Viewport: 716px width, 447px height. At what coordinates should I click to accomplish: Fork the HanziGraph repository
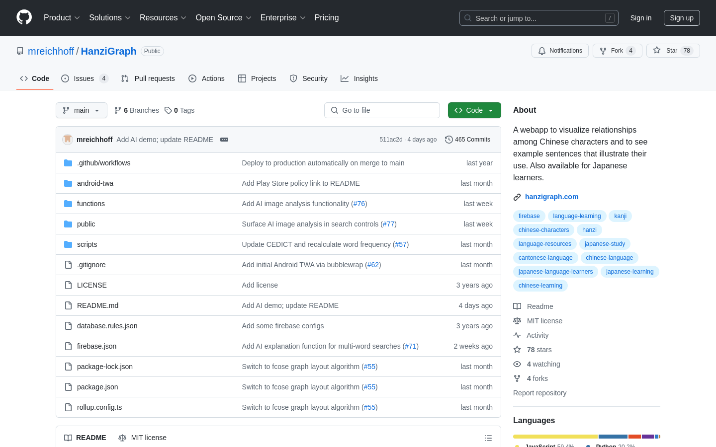(x=618, y=51)
